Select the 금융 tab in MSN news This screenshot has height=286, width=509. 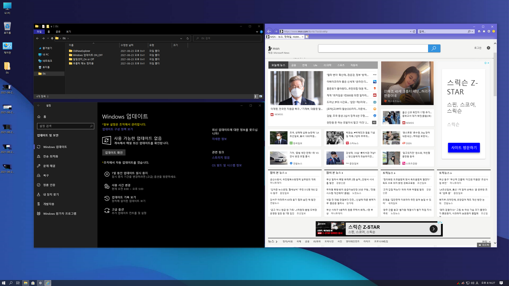pyautogui.click(x=294, y=65)
